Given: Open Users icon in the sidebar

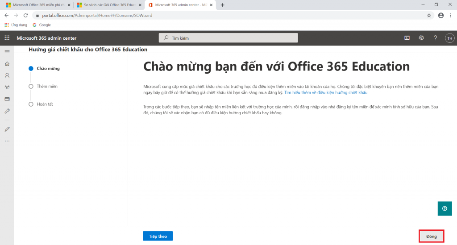Looking at the screenshot, I should [7, 75].
